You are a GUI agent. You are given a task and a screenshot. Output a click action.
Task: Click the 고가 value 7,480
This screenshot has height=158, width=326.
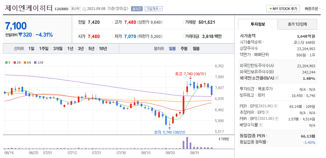130,22
